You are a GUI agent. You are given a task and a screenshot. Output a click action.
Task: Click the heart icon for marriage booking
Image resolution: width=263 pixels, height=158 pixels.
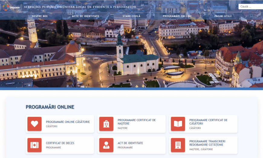34,124
